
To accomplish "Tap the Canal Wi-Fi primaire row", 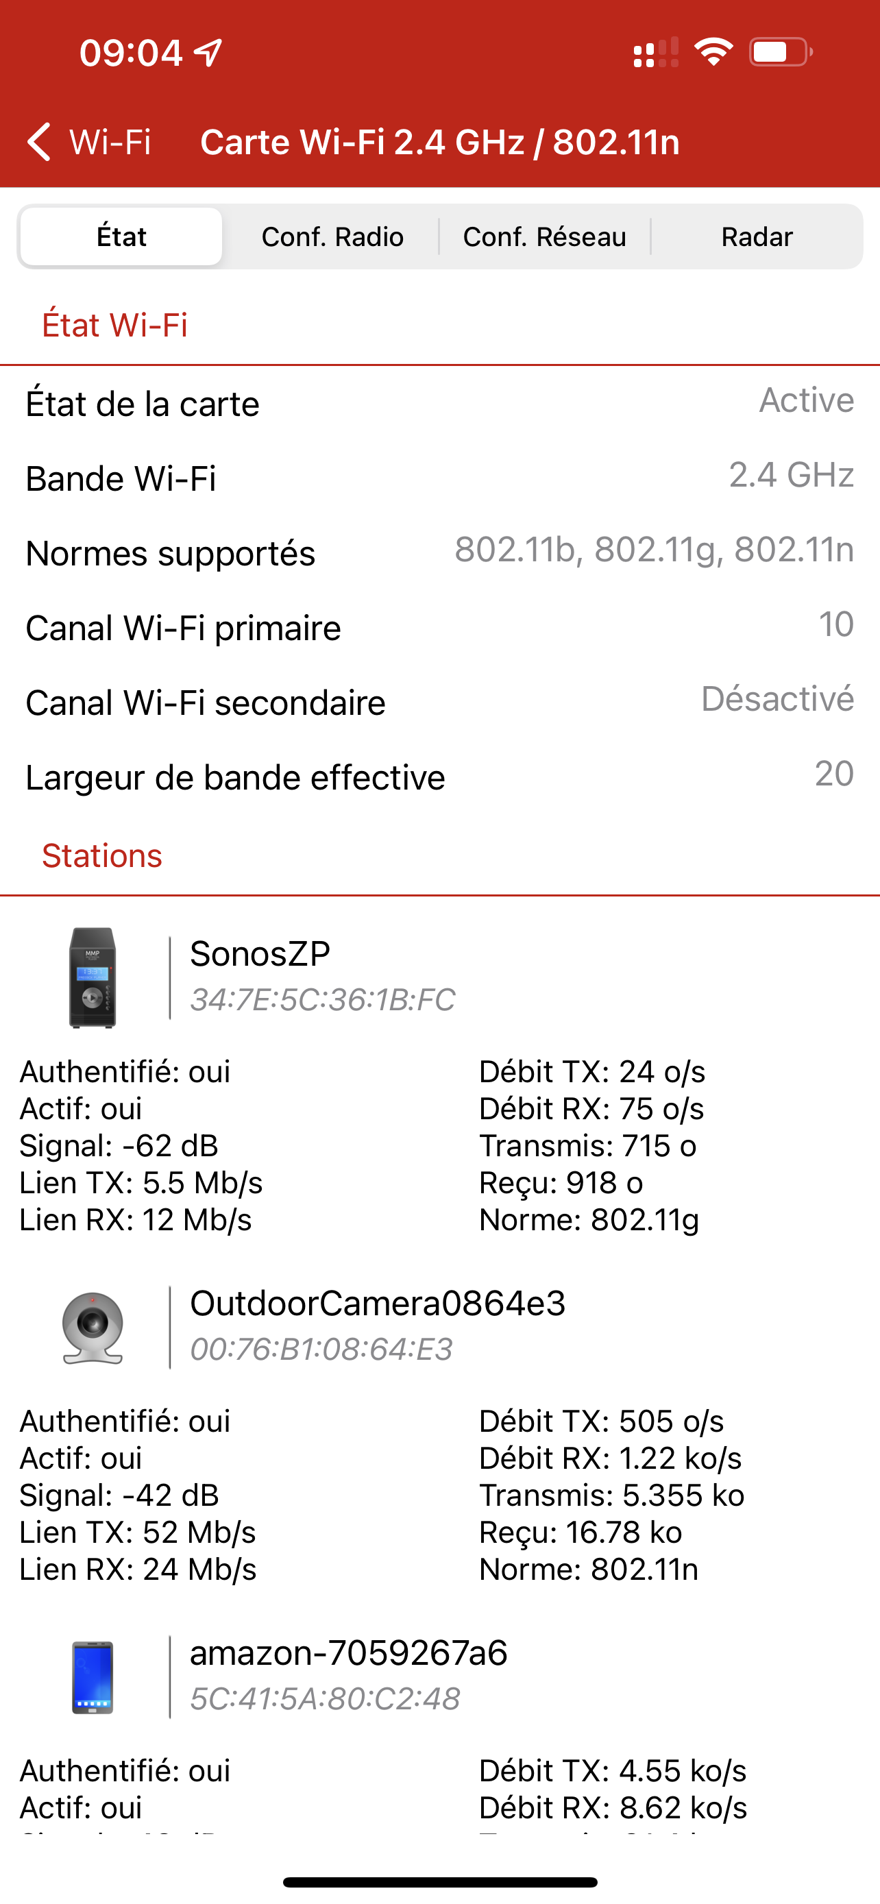I will pyautogui.click(x=439, y=626).
